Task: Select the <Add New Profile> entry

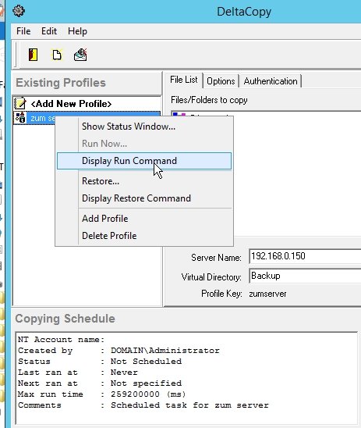Action: (x=71, y=104)
